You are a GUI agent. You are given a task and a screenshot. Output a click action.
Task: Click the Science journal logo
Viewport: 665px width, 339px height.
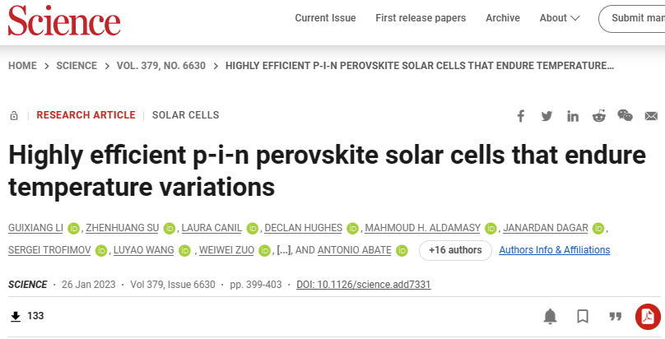[64, 21]
